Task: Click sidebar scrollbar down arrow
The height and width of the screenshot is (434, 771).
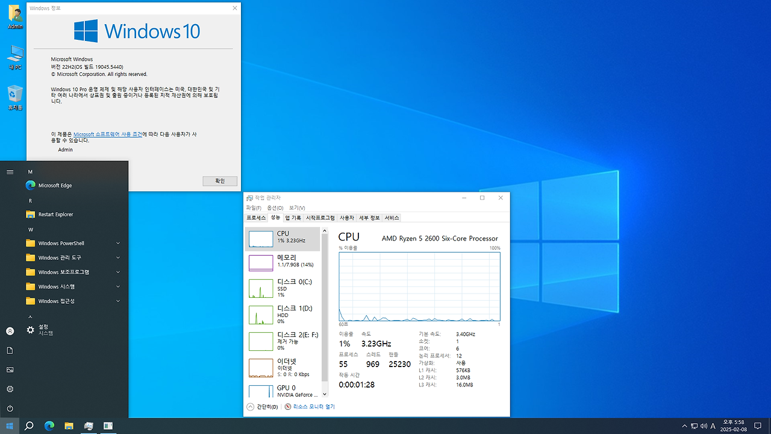Action: [325, 395]
